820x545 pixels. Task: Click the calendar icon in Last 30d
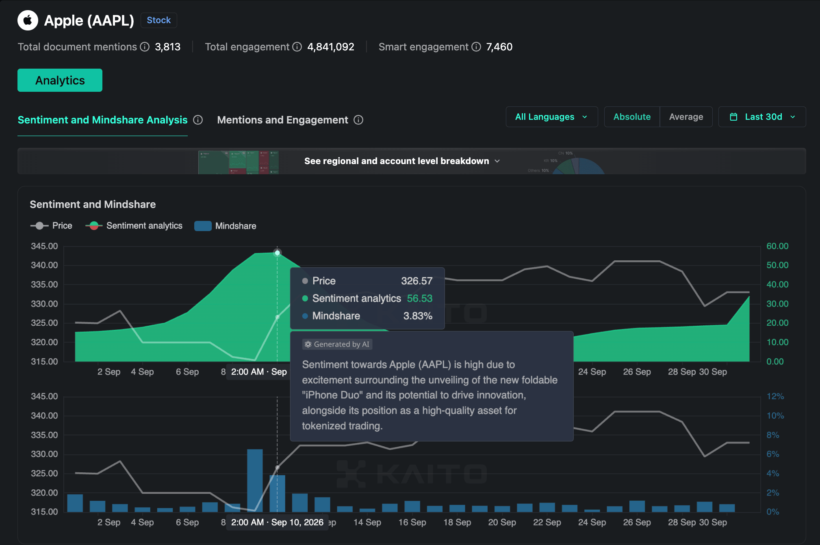click(733, 117)
